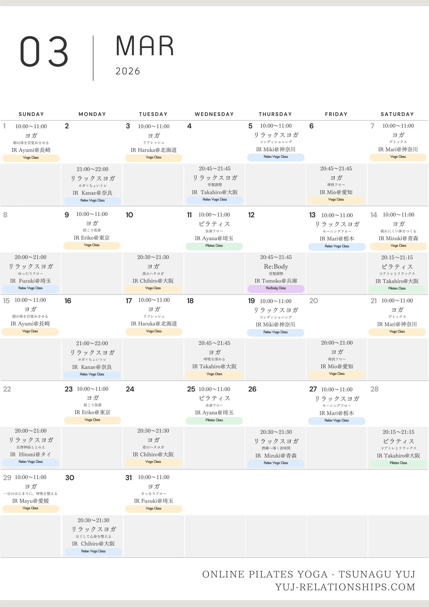
Task: Click the purple Re:Body Class tag
Action: point(276,288)
